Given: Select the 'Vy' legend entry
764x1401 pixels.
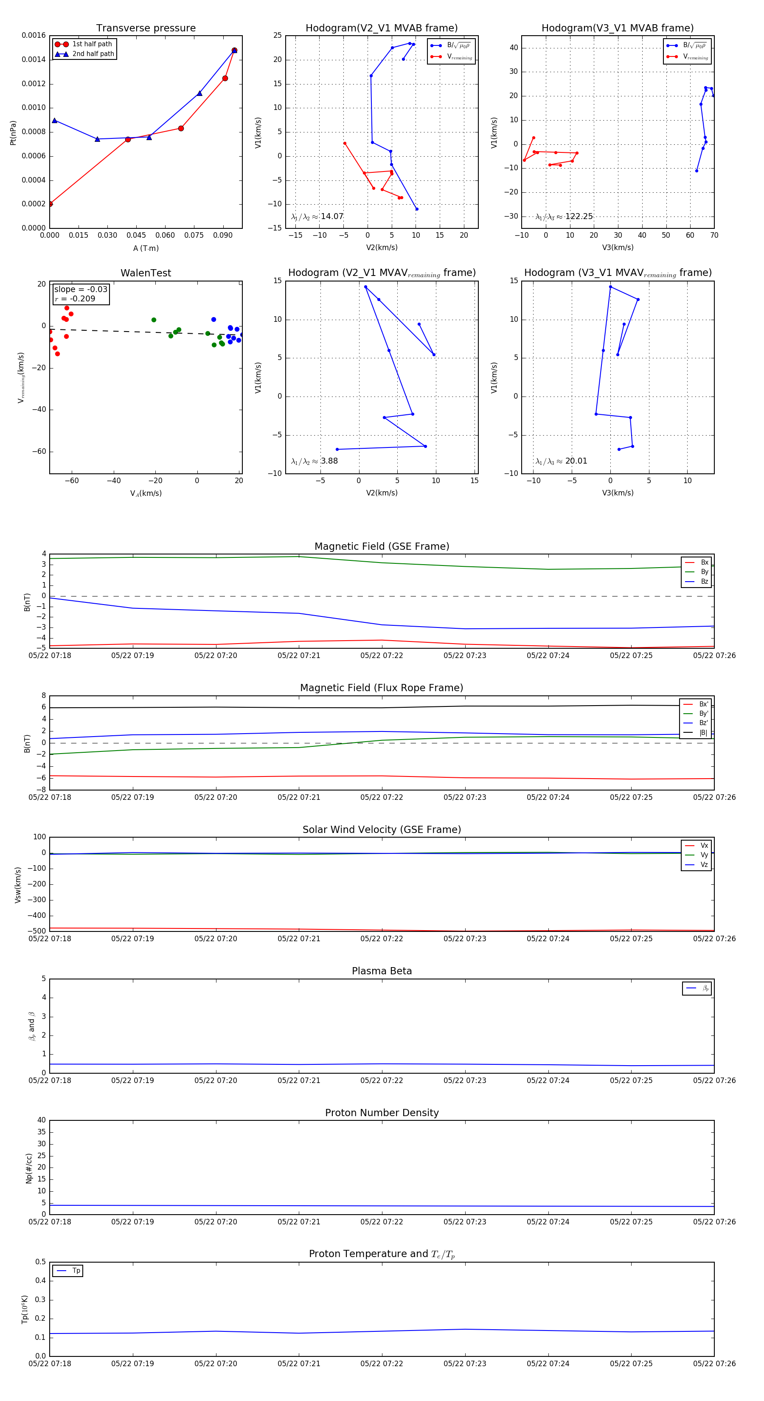Looking at the screenshot, I should [x=697, y=855].
